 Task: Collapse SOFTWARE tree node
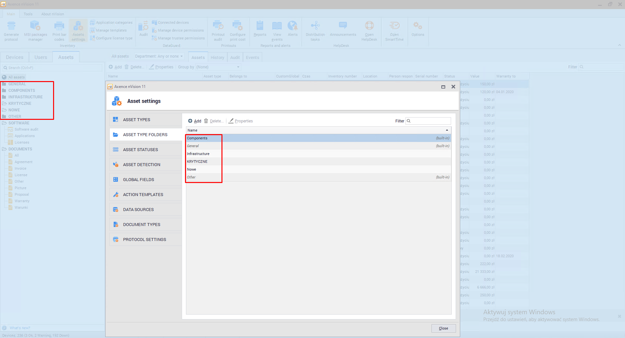pos(4,123)
